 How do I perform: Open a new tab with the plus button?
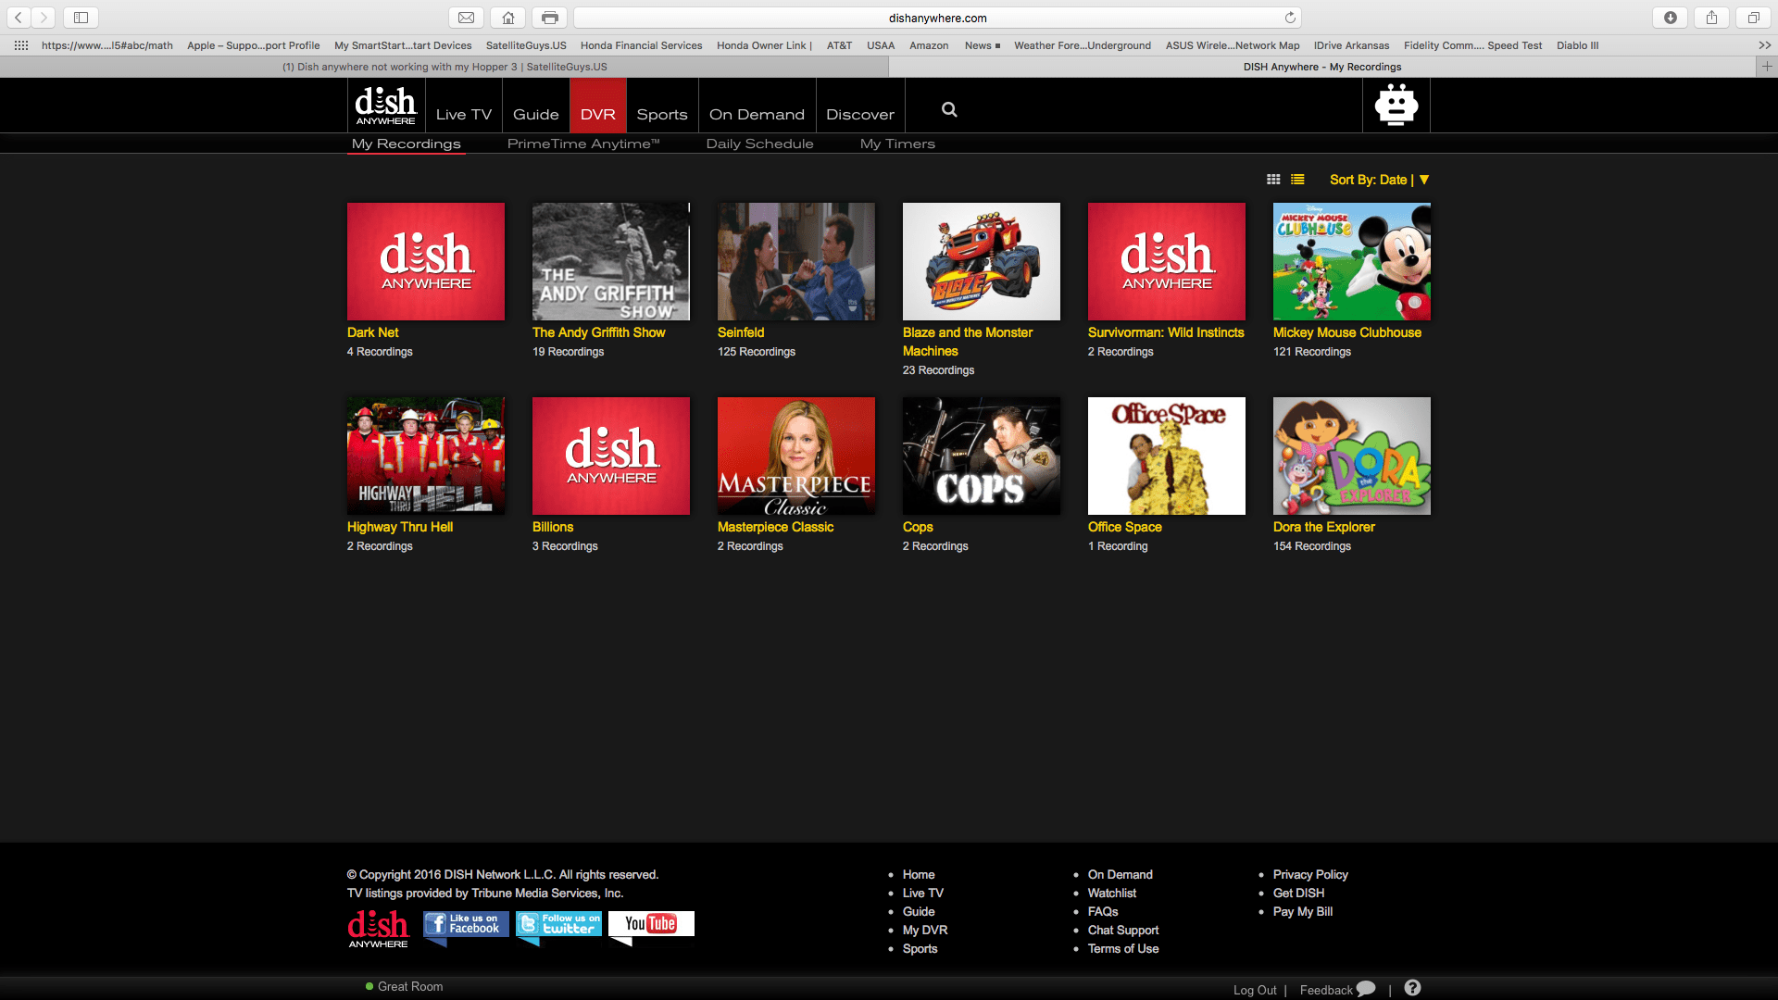click(x=1767, y=67)
